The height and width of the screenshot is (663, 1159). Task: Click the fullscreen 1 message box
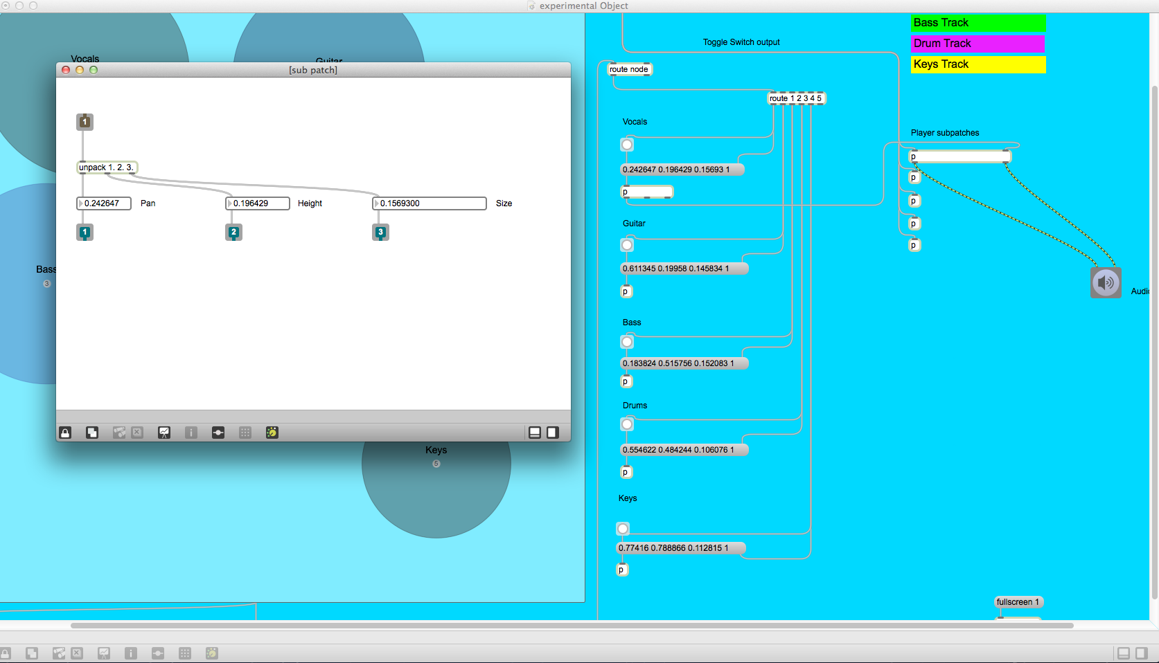(1018, 602)
